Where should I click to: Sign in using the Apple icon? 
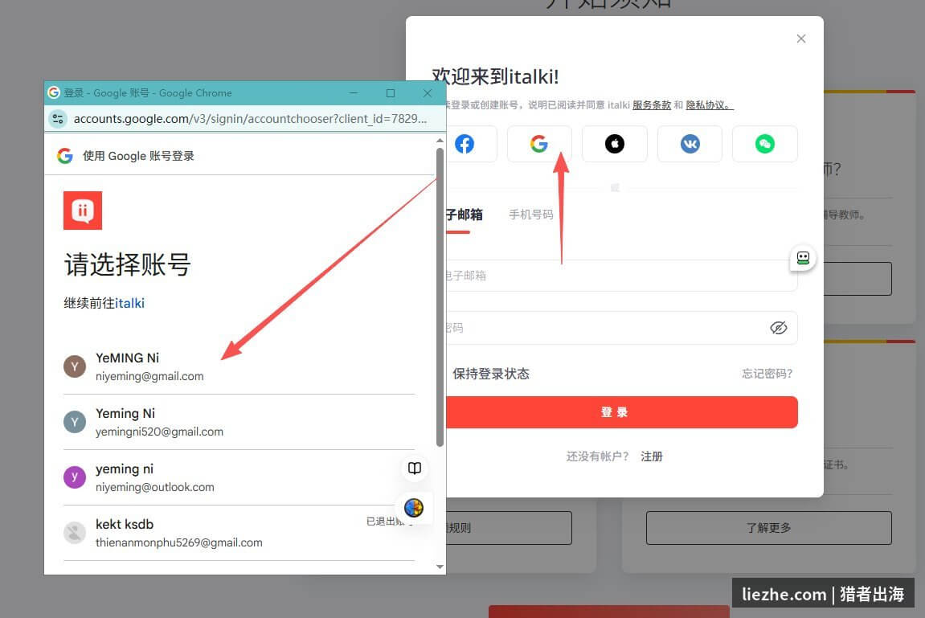click(x=614, y=144)
